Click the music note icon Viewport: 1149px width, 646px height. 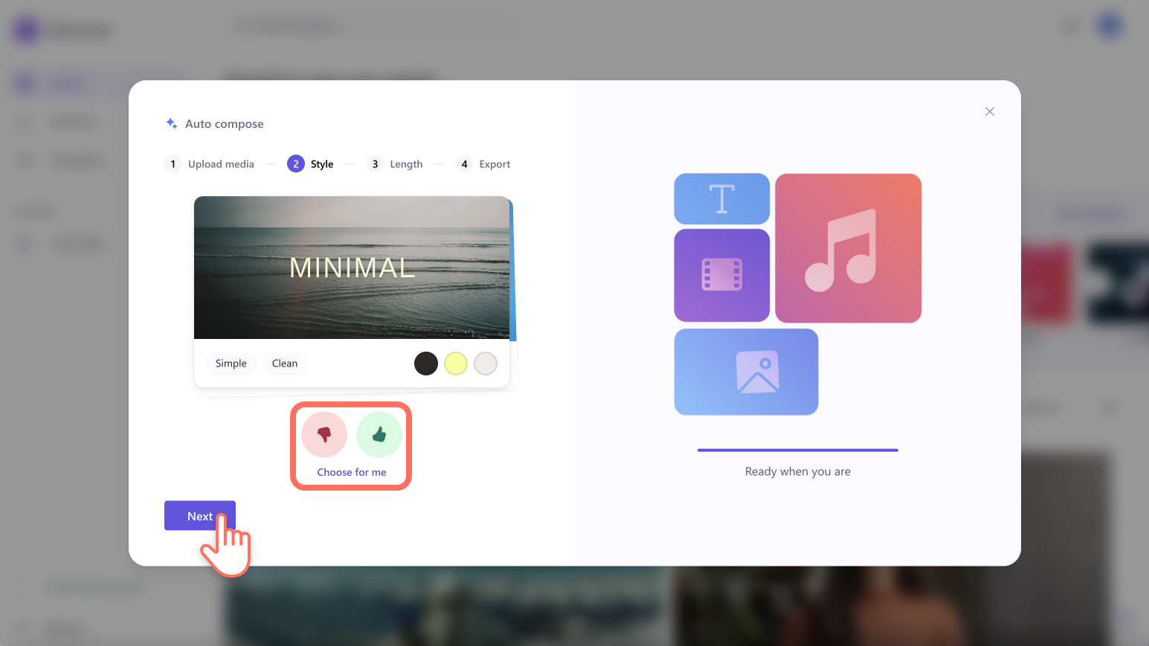tap(847, 248)
